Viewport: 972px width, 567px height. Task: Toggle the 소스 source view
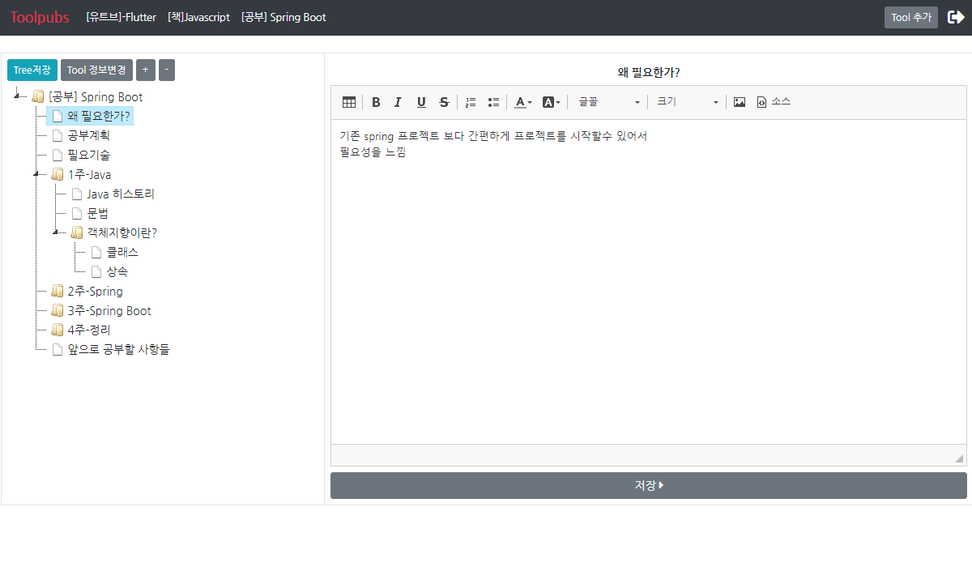774,102
